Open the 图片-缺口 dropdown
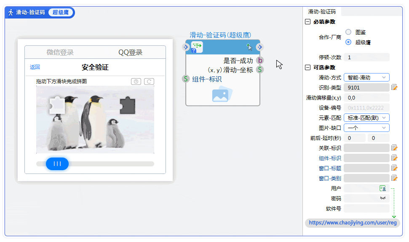This screenshot has width=409, height=242. pos(366,128)
